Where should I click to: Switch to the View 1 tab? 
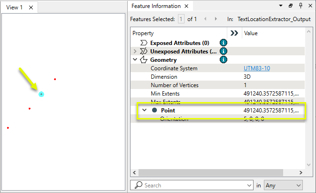(x=14, y=7)
